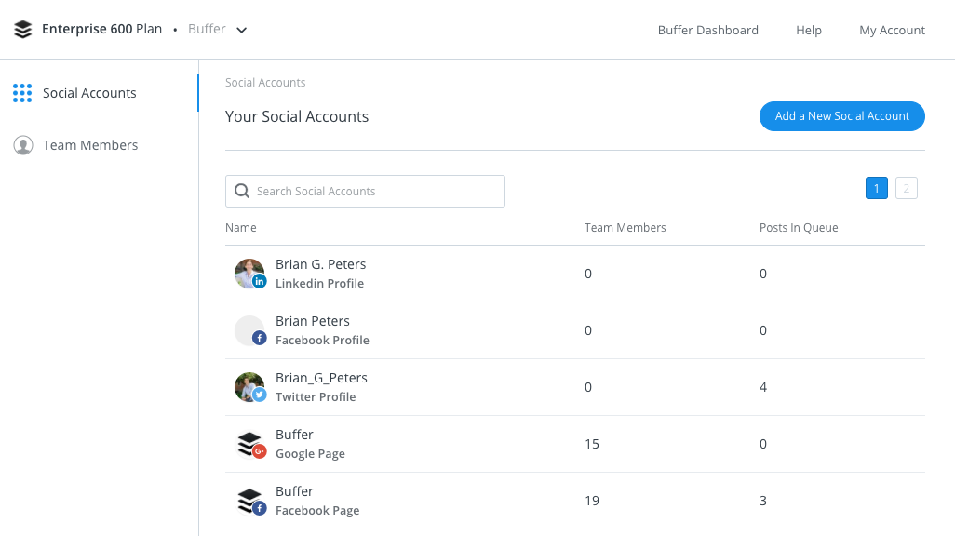Open My Account in top navigation

[x=892, y=30]
